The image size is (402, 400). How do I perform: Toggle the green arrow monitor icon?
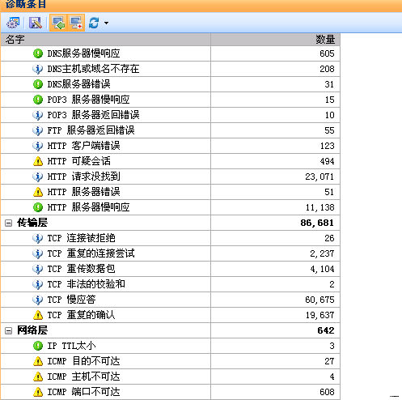pyautogui.click(x=58, y=23)
